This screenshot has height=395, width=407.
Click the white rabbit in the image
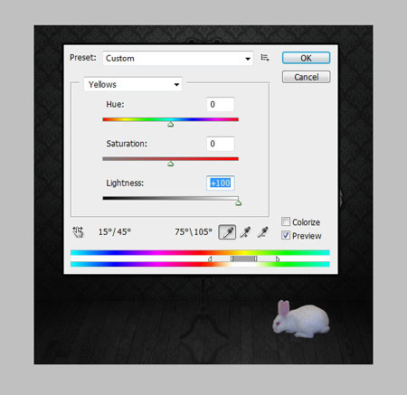click(300, 319)
